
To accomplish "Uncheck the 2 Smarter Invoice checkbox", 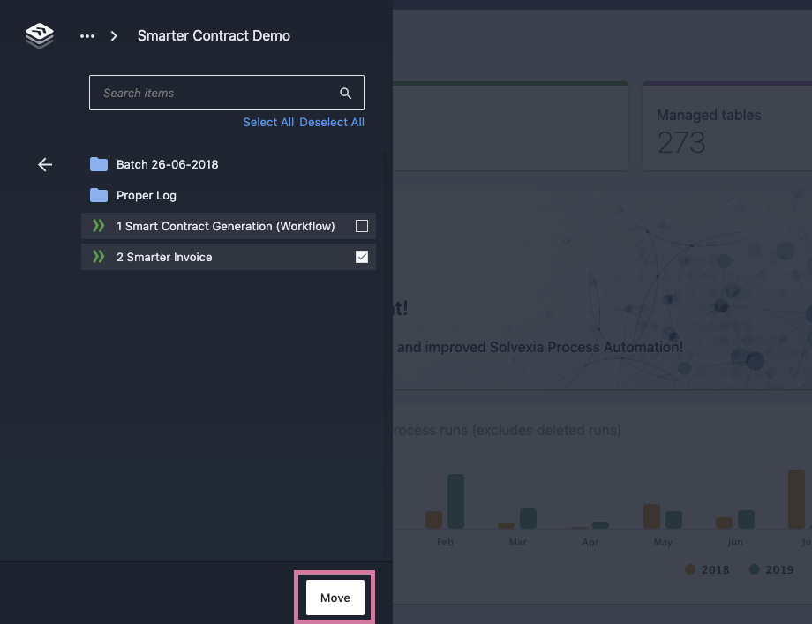I will [x=361, y=257].
